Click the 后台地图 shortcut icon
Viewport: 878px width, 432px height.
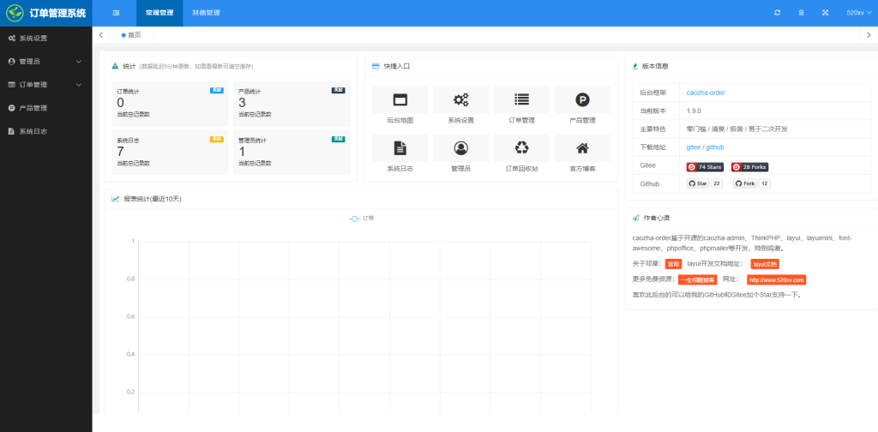400,99
